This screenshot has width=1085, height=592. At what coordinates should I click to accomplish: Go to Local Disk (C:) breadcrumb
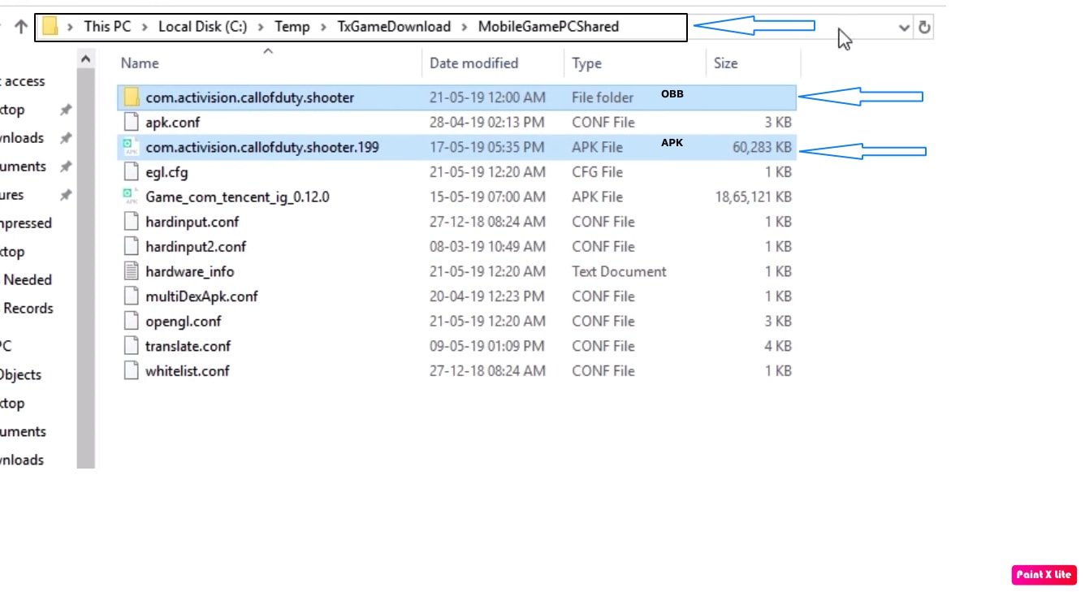[202, 27]
